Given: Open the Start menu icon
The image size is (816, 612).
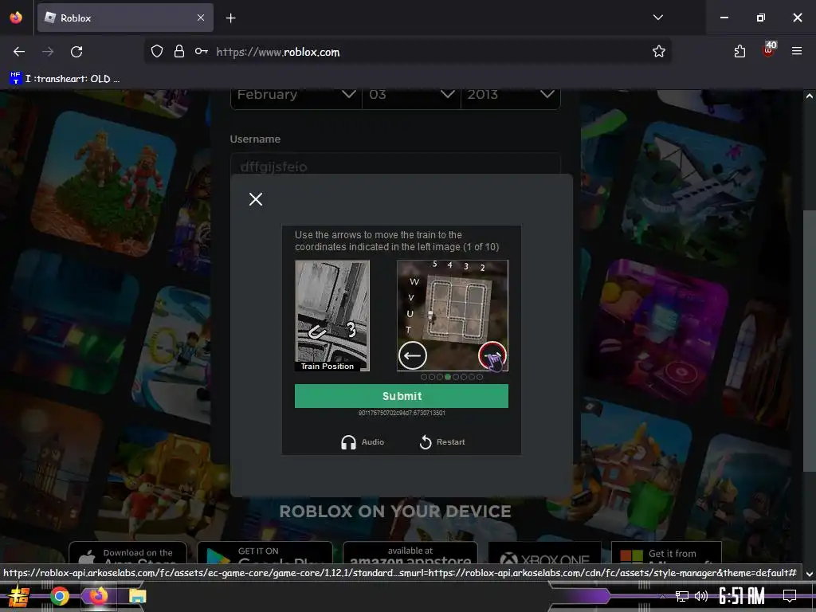Looking at the screenshot, I should click(19, 596).
